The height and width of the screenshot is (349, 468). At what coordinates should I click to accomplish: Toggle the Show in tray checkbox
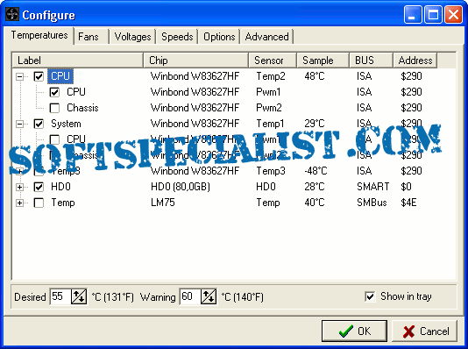tap(370, 296)
